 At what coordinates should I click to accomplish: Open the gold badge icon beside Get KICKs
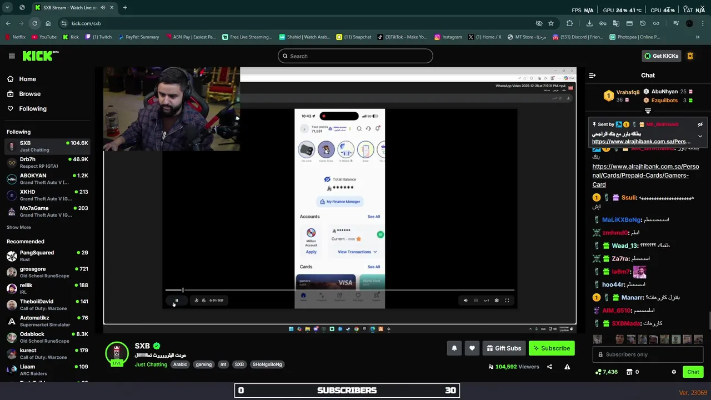pyautogui.click(x=690, y=56)
